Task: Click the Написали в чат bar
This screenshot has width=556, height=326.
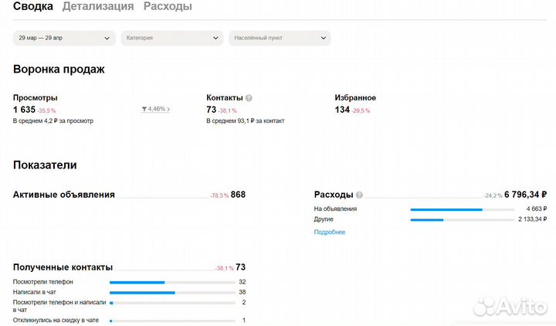Action: click(172, 293)
